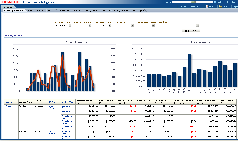Click the Oracle logo

click(x=11, y=2)
